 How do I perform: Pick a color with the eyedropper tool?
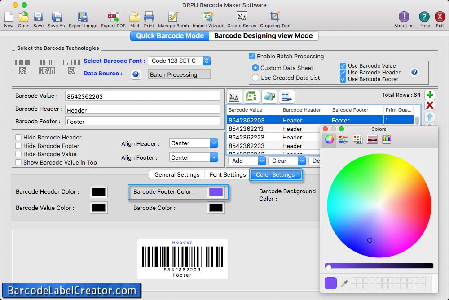coord(344,283)
